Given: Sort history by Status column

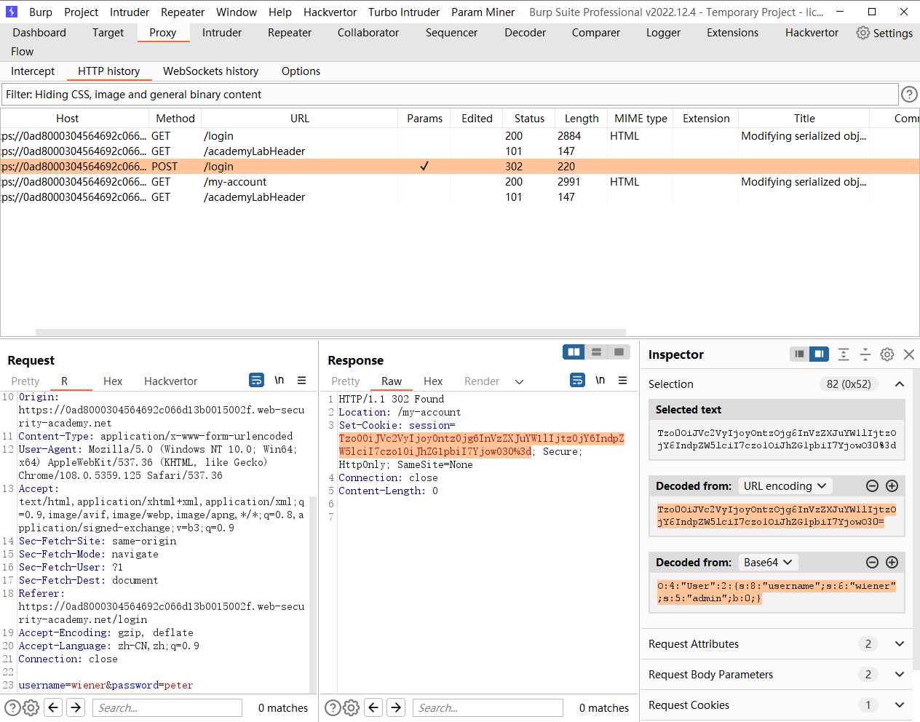Looking at the screenshot, I should [x=529, y=119].
